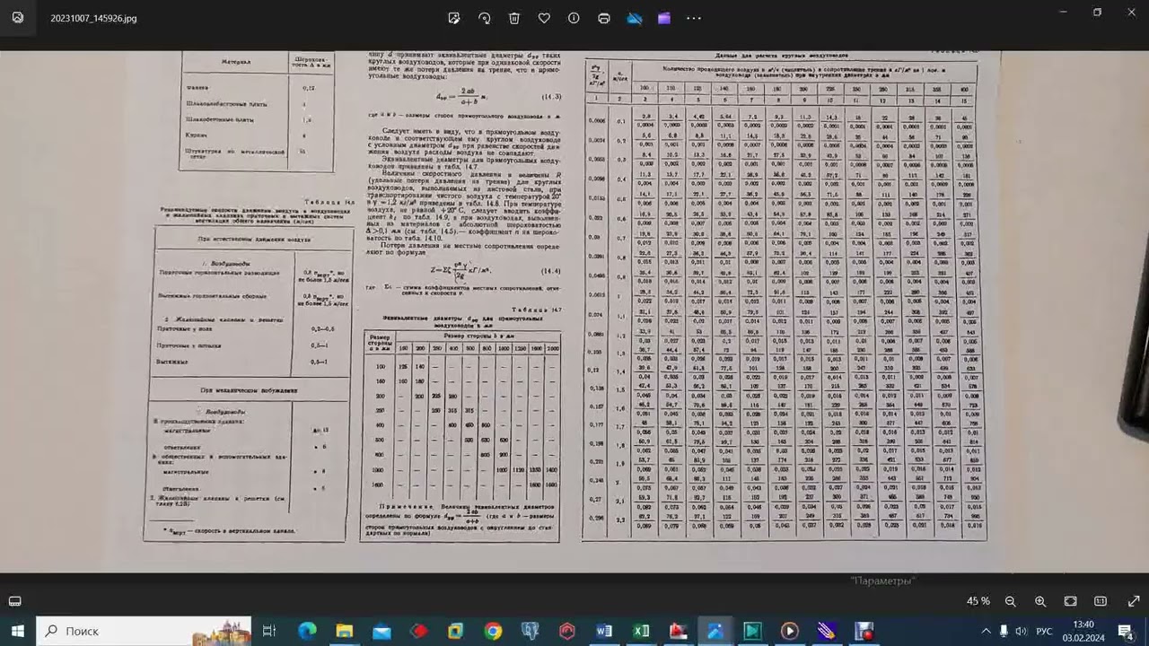Show hidden system tray icons chevron
The height and width of the screenshot is (646, 1149).
coord(987,631)
